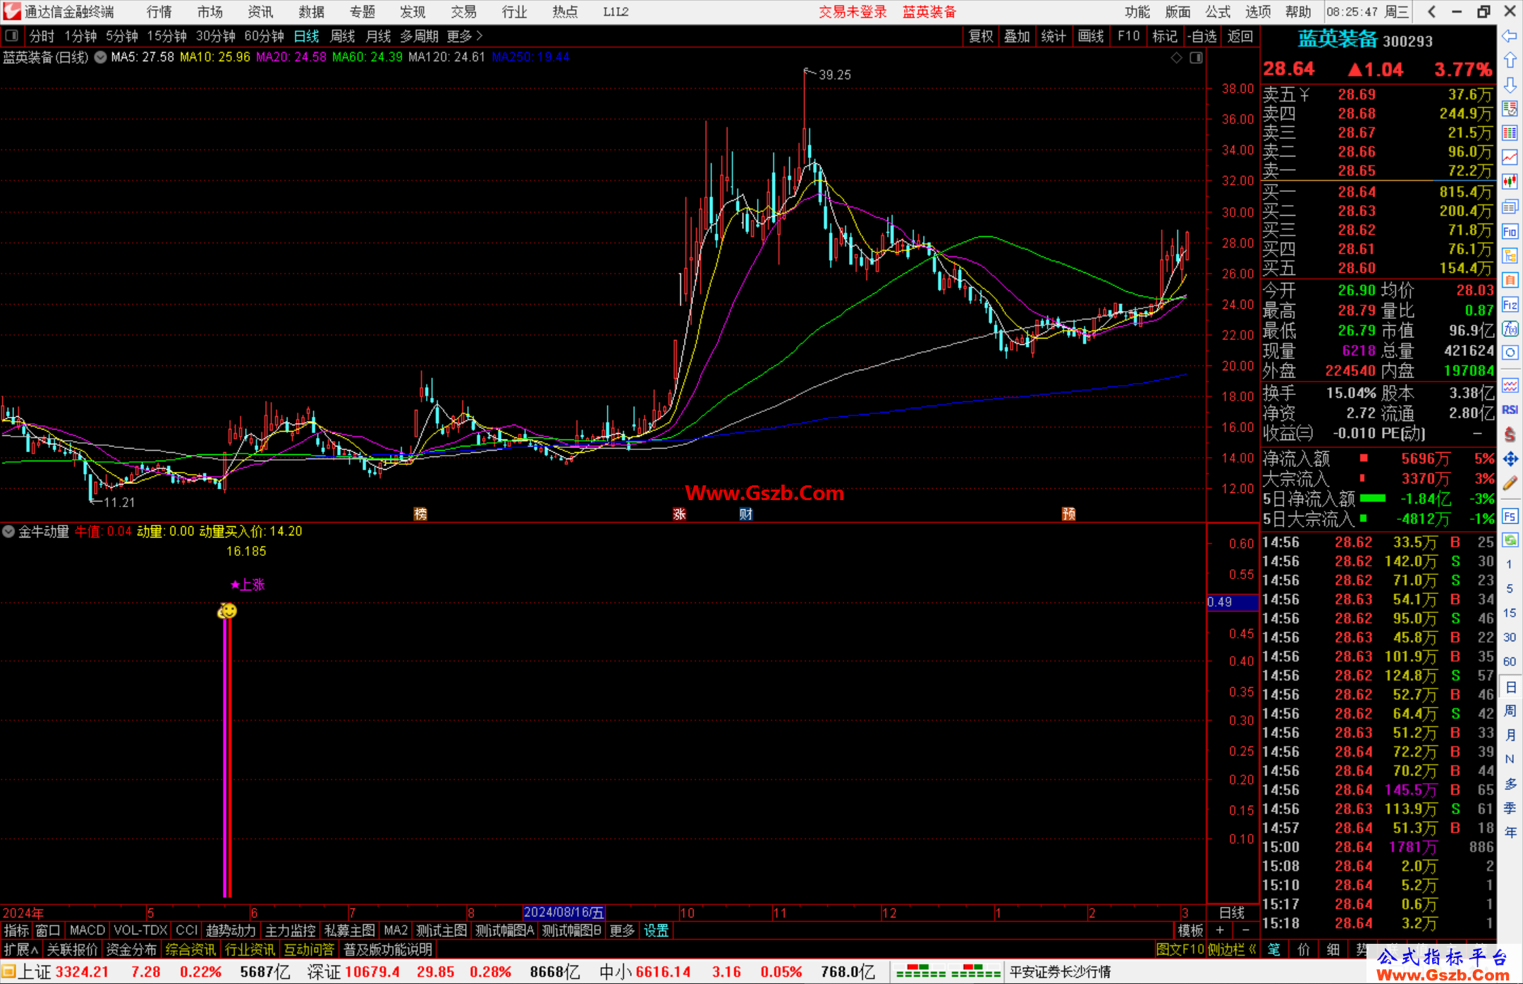The height and width of the screenshot is (984, 1523).
Task: Click the red S arrow icon
Action: coord(1510,435)
